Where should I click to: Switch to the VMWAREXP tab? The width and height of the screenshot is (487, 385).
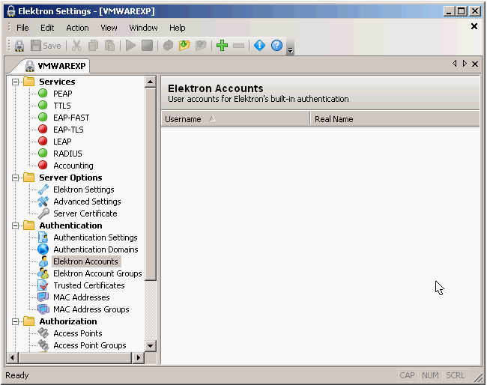coord(55,65)
